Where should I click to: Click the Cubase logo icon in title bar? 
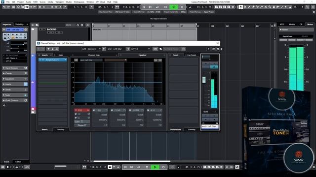coord(2,2)
